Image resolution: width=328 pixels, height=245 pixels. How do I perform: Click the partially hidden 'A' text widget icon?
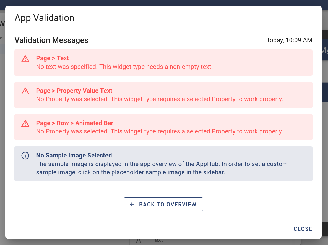[139, 241]
